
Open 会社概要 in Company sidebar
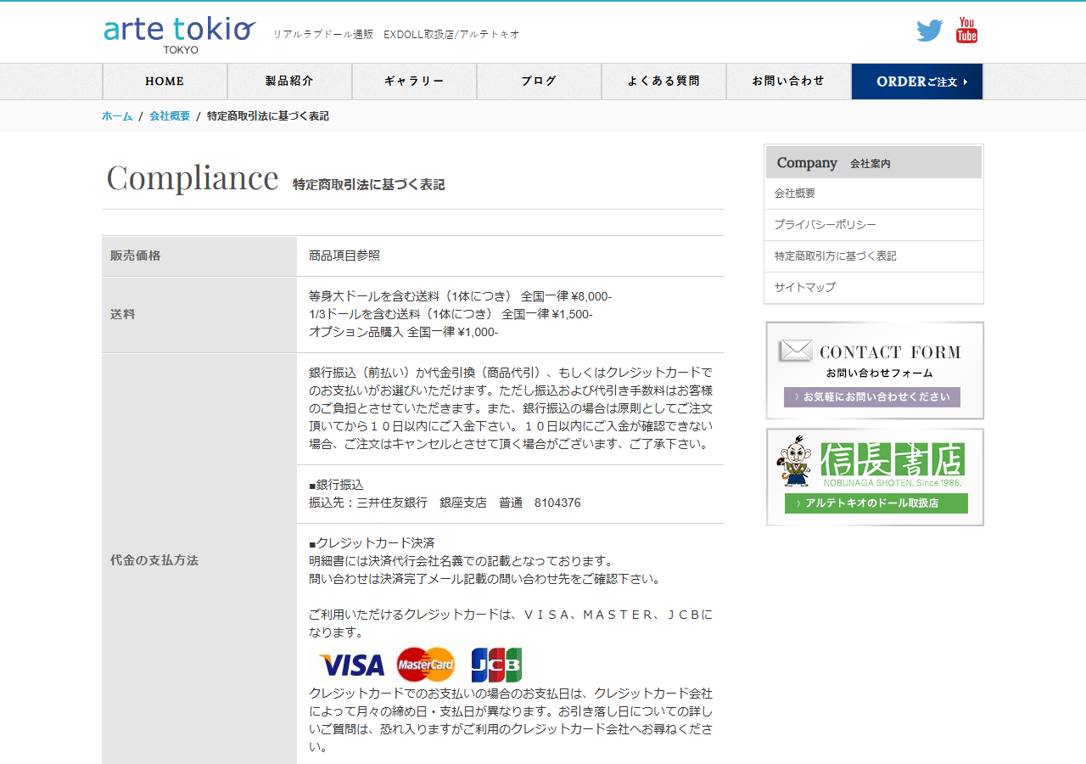[874, 194]
